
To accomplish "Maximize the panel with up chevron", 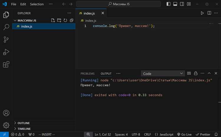I will coord(209,73).
